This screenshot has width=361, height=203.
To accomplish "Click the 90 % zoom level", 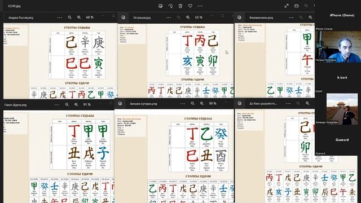I will 213,104.
